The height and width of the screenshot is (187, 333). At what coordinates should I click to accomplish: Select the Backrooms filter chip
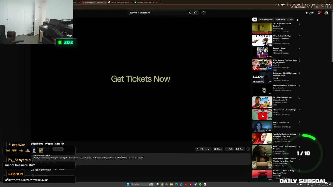280,19
